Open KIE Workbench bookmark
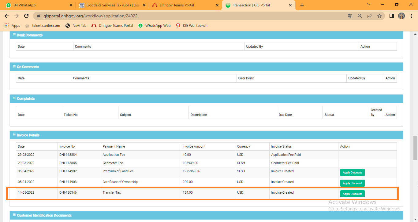 [192, 26]
